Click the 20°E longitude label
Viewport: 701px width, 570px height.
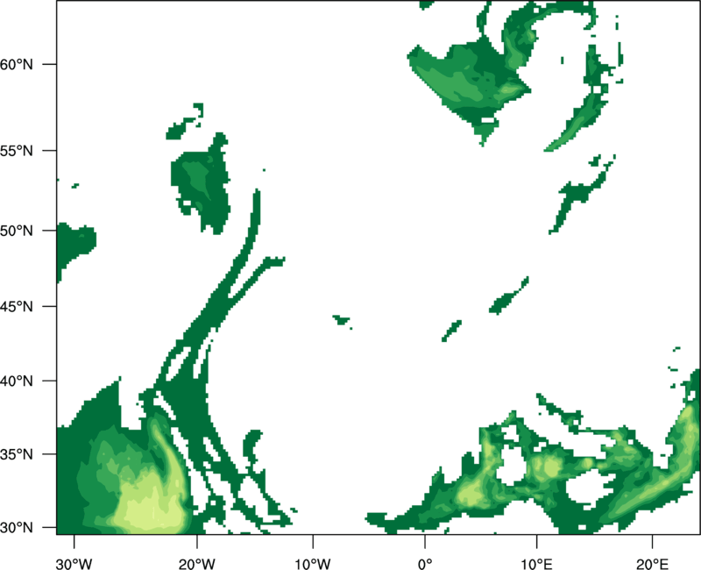(652, 564)
